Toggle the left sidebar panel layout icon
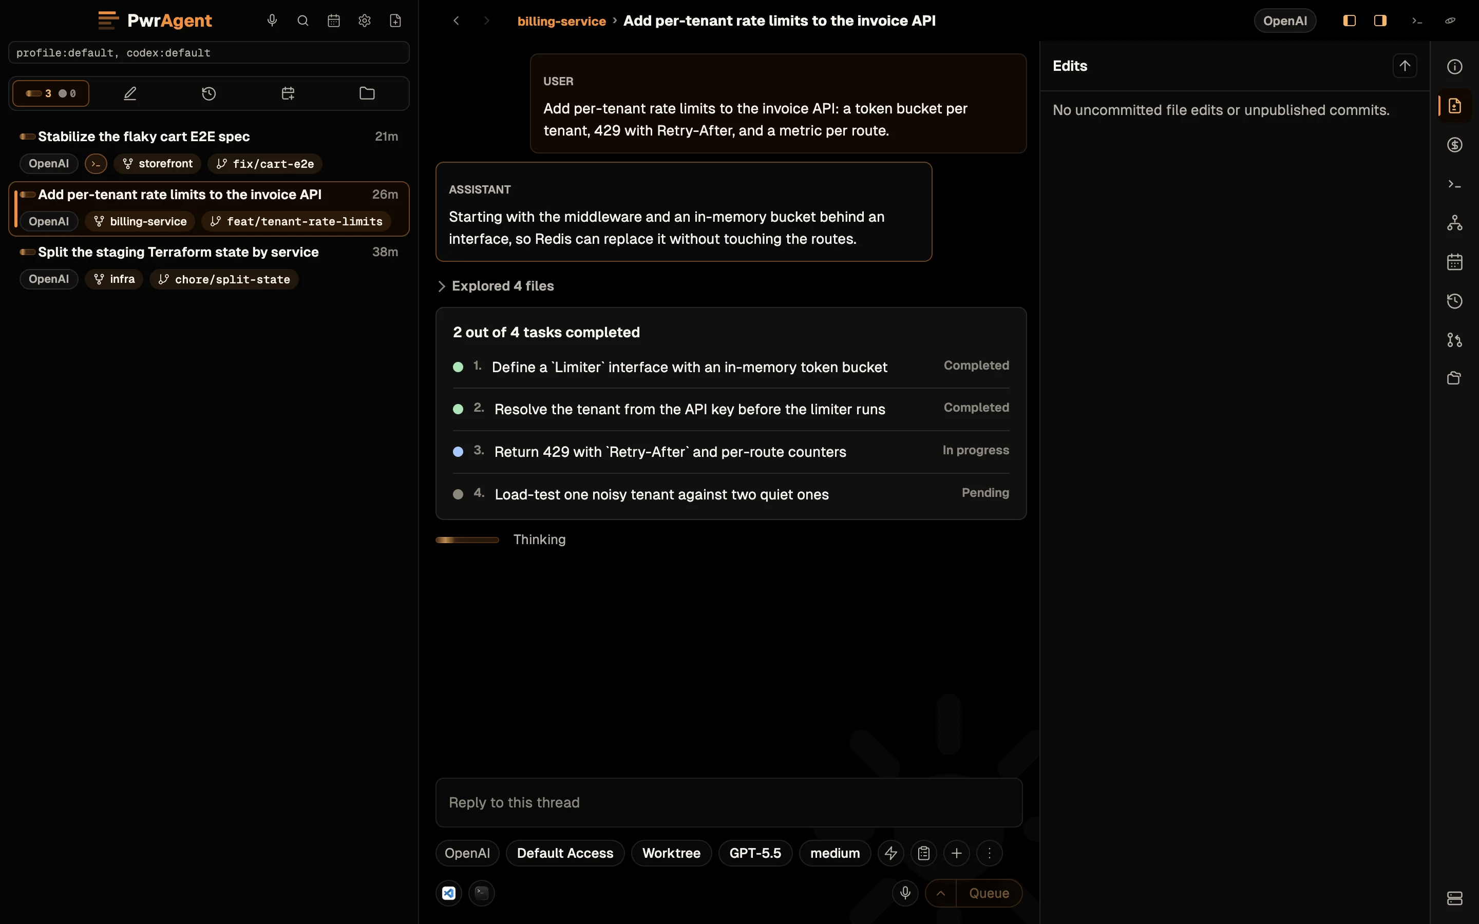 coord(1350,21)
